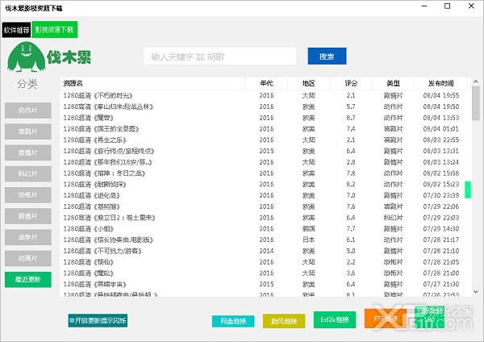
Task: Sort by the 发布时间 column header
Action: tap(440, 83)
